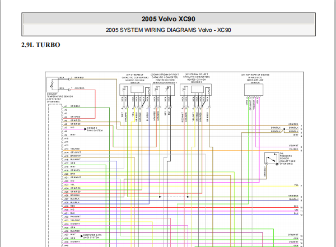Click pin 'A31 BLU' connector label
Image resolution: width=336 pixels, height=247 pixels.
tap(69, 213)
